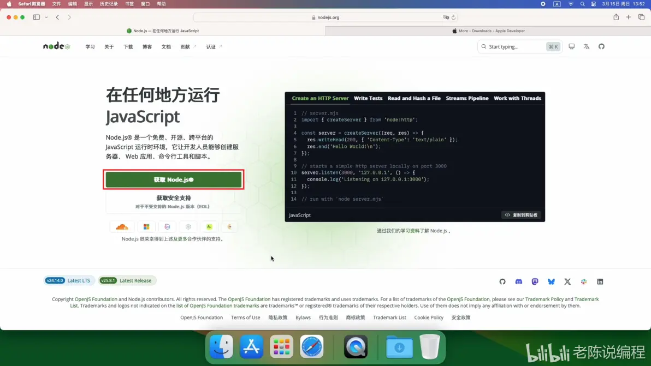Select the Create an HTTP Server tab
Viewport: 651px width, 366px height.
320,98
